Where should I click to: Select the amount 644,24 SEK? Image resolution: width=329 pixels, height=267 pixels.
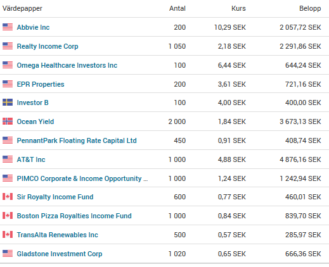pyautogui.click(x=303, y=65)
